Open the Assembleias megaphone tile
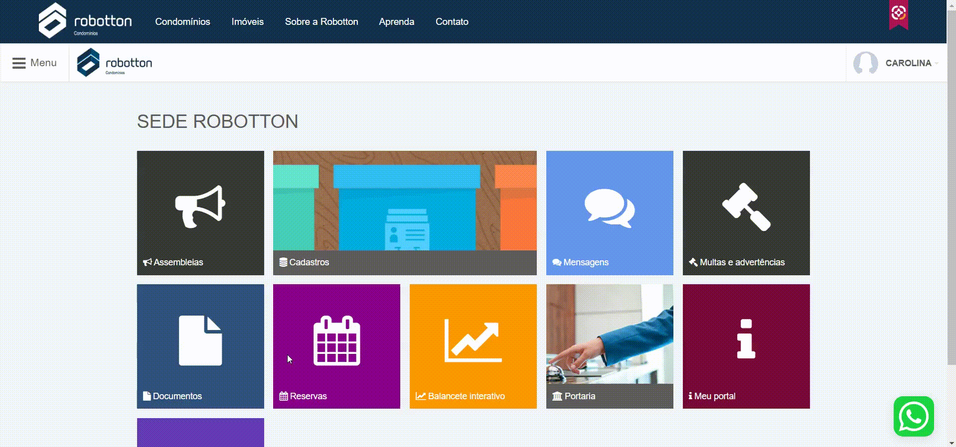Screen dimensions: 956x447 [x=200, y=213]
